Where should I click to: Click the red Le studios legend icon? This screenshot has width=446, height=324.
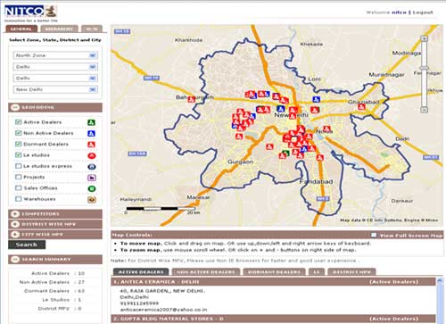92,155
